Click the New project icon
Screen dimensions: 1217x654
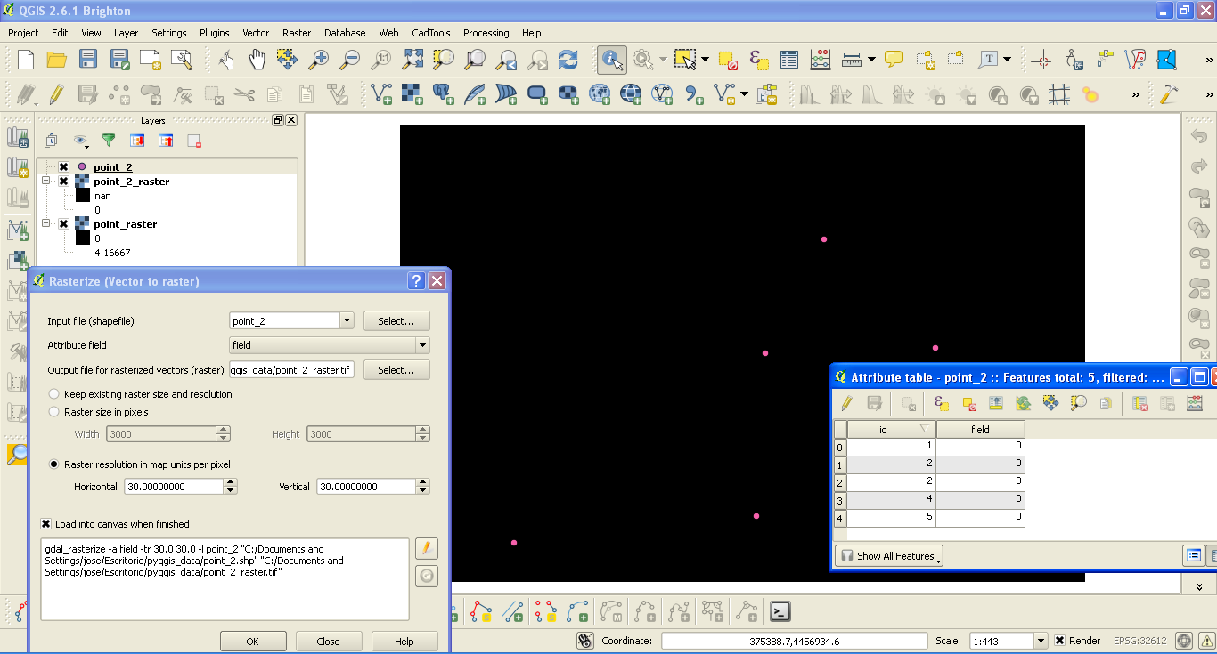pos(26,60)
